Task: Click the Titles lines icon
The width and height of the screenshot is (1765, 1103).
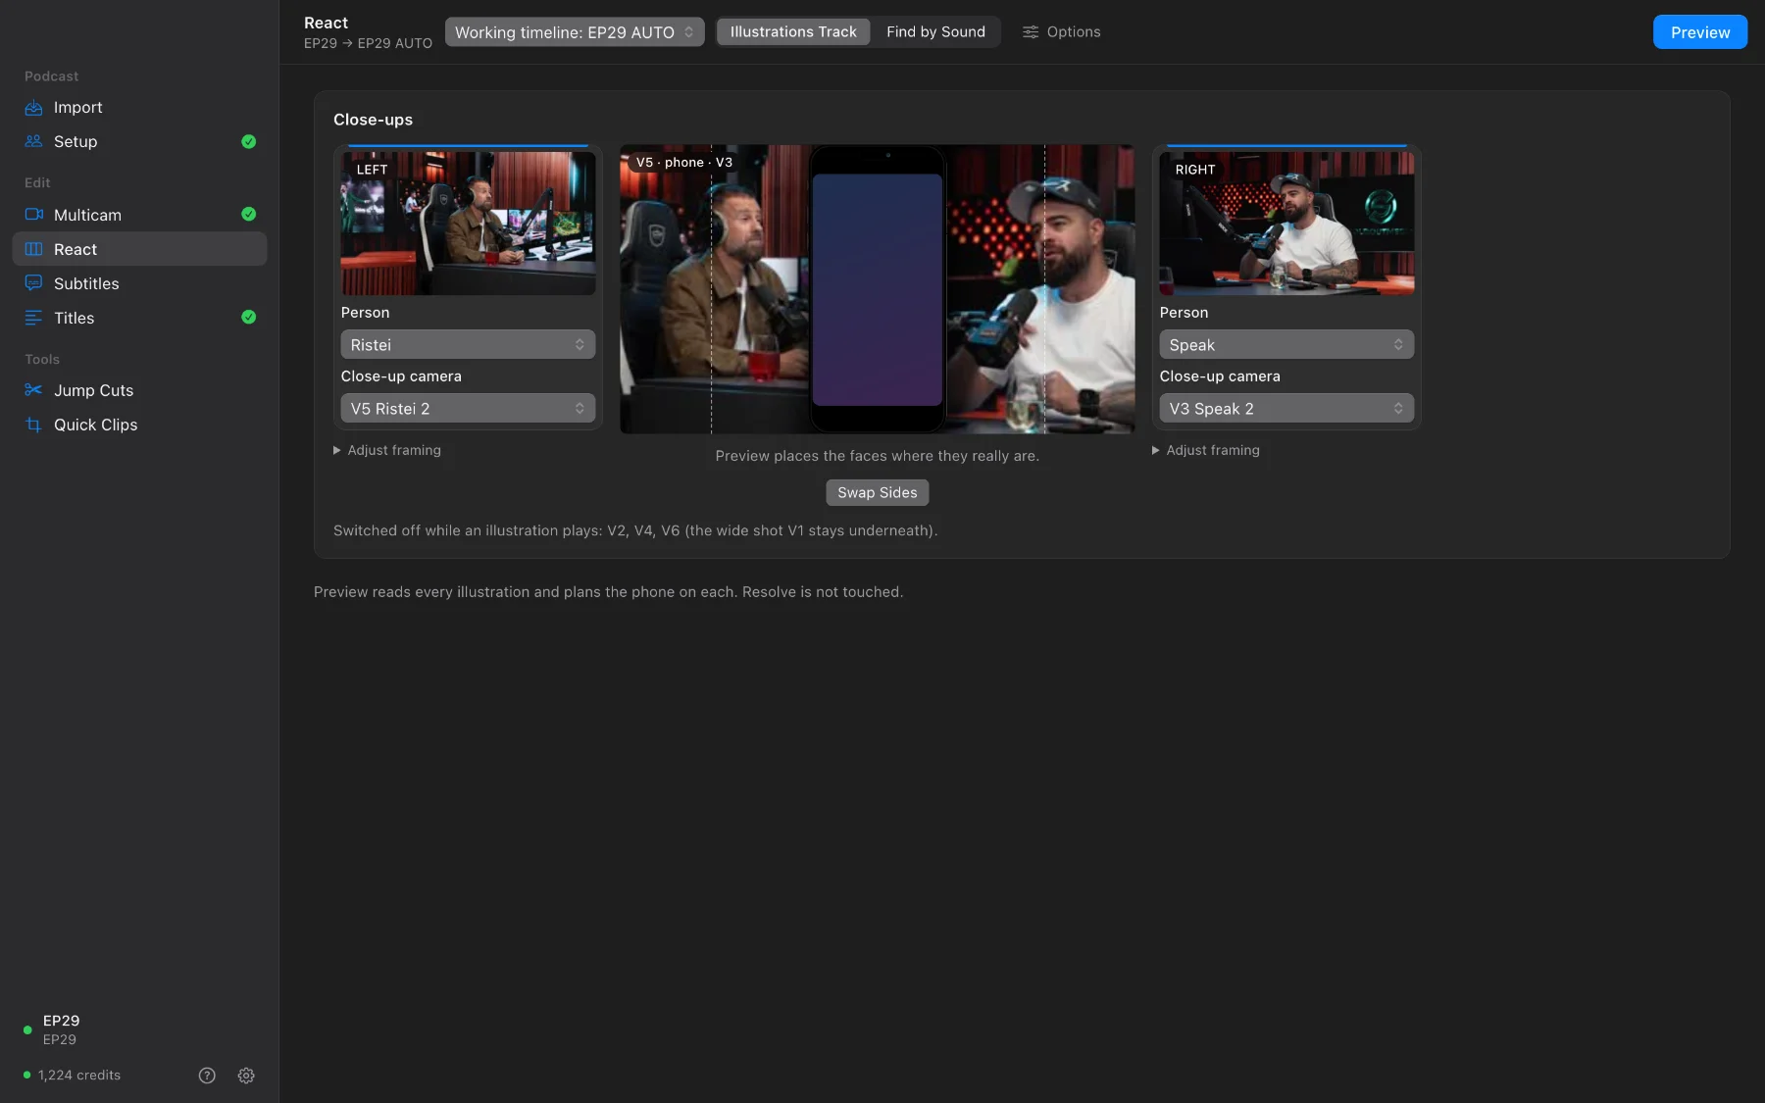Action: tap(33, 318)
